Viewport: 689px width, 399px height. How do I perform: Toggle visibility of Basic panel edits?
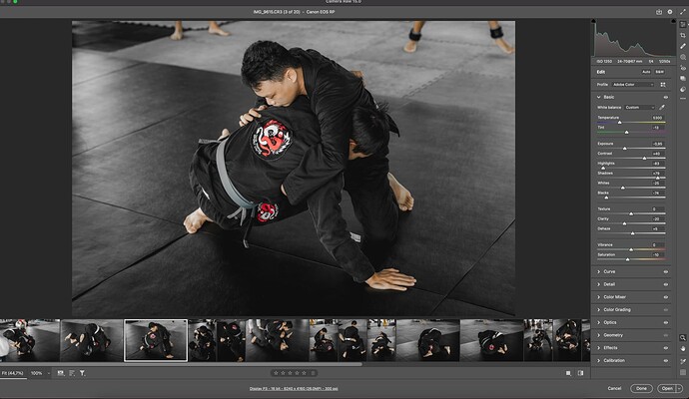pos(666,97)
